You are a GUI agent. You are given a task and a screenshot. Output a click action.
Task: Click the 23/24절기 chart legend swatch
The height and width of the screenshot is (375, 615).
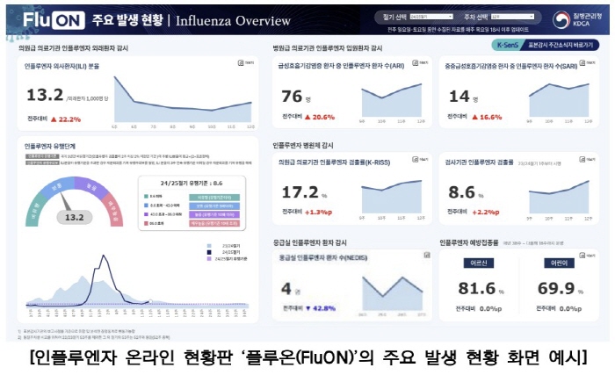(209, 246)
